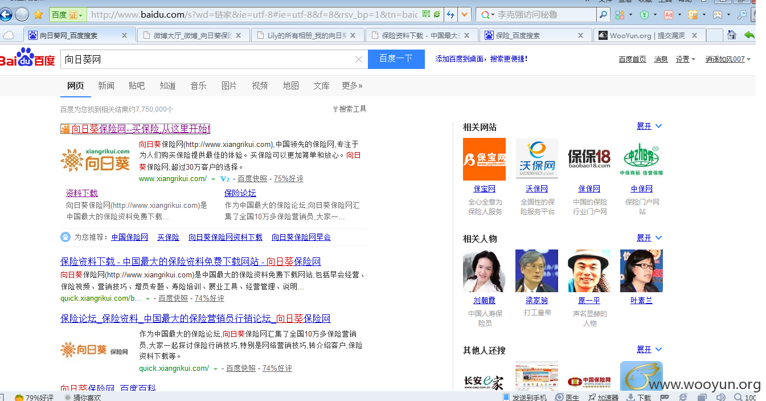Screen dimensions: 766x401
Task: Close the 微博大厅 tab
Action: point(239,35)
